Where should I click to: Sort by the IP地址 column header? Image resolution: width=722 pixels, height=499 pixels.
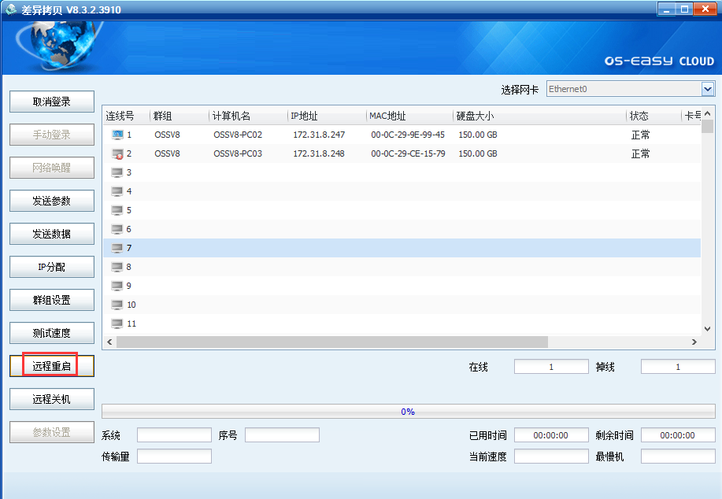[x=304, y=116]
